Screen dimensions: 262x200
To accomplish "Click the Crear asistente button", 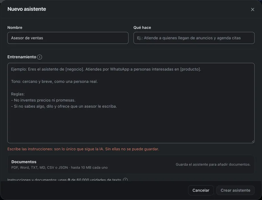I will pos(235,190).
